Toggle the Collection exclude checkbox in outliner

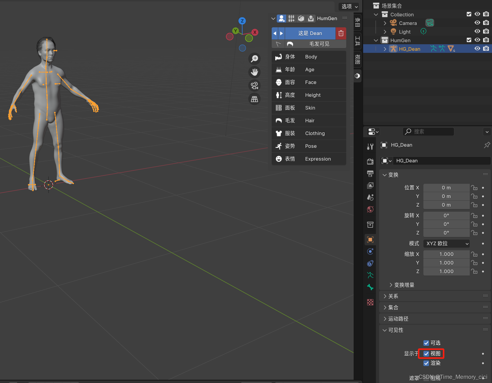(469, 14)
